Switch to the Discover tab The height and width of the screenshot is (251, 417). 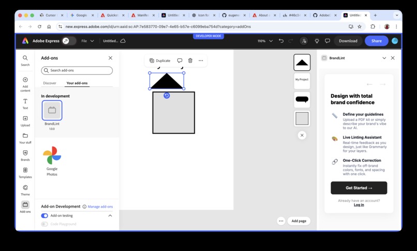point(50,83)
